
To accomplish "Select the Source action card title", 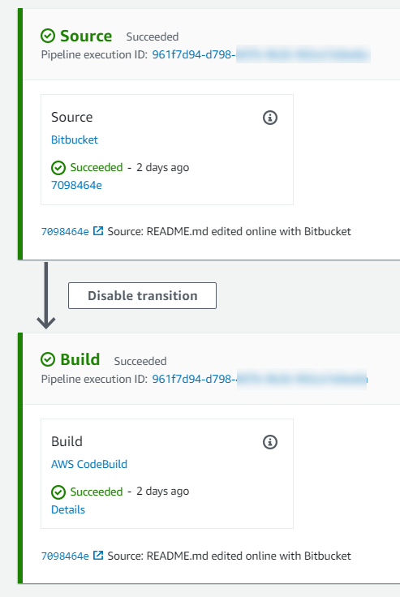I will pyautogui.click(x=71, y=117).
